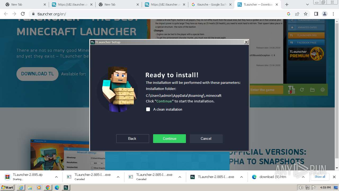Select the 'TLauncher — Download' tab
Screen dimensions: 339x191
258,5
